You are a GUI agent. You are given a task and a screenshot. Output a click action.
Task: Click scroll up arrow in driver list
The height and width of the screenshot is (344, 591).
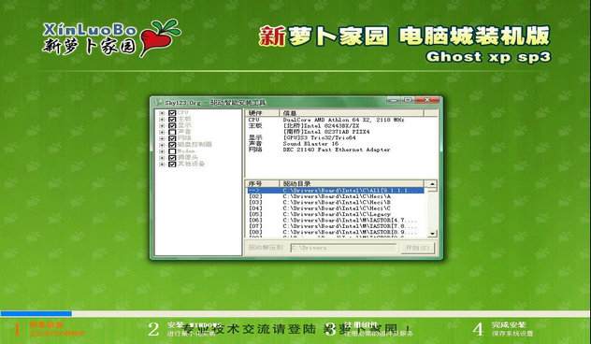point(432,184)
